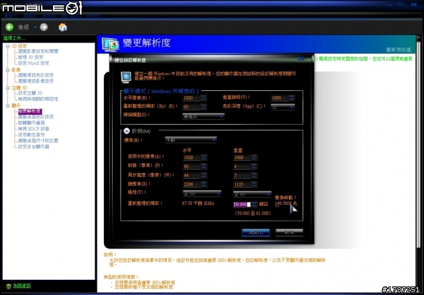Close the 建立自訂解析度 dialog with X

tap(301, 59)
